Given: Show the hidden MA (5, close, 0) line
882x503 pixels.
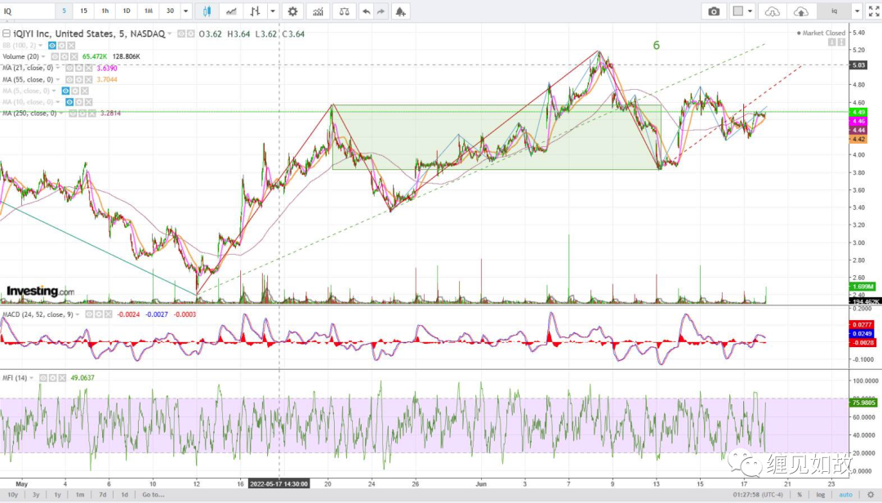Looking at the screenshot, I should pyautogui.click(x=66, y=91).
